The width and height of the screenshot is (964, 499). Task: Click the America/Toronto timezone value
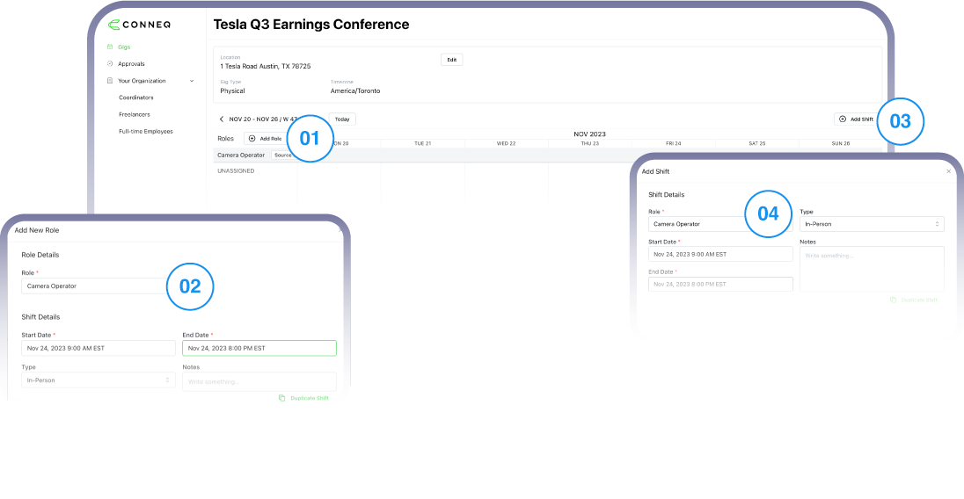(x=355, y=90)
